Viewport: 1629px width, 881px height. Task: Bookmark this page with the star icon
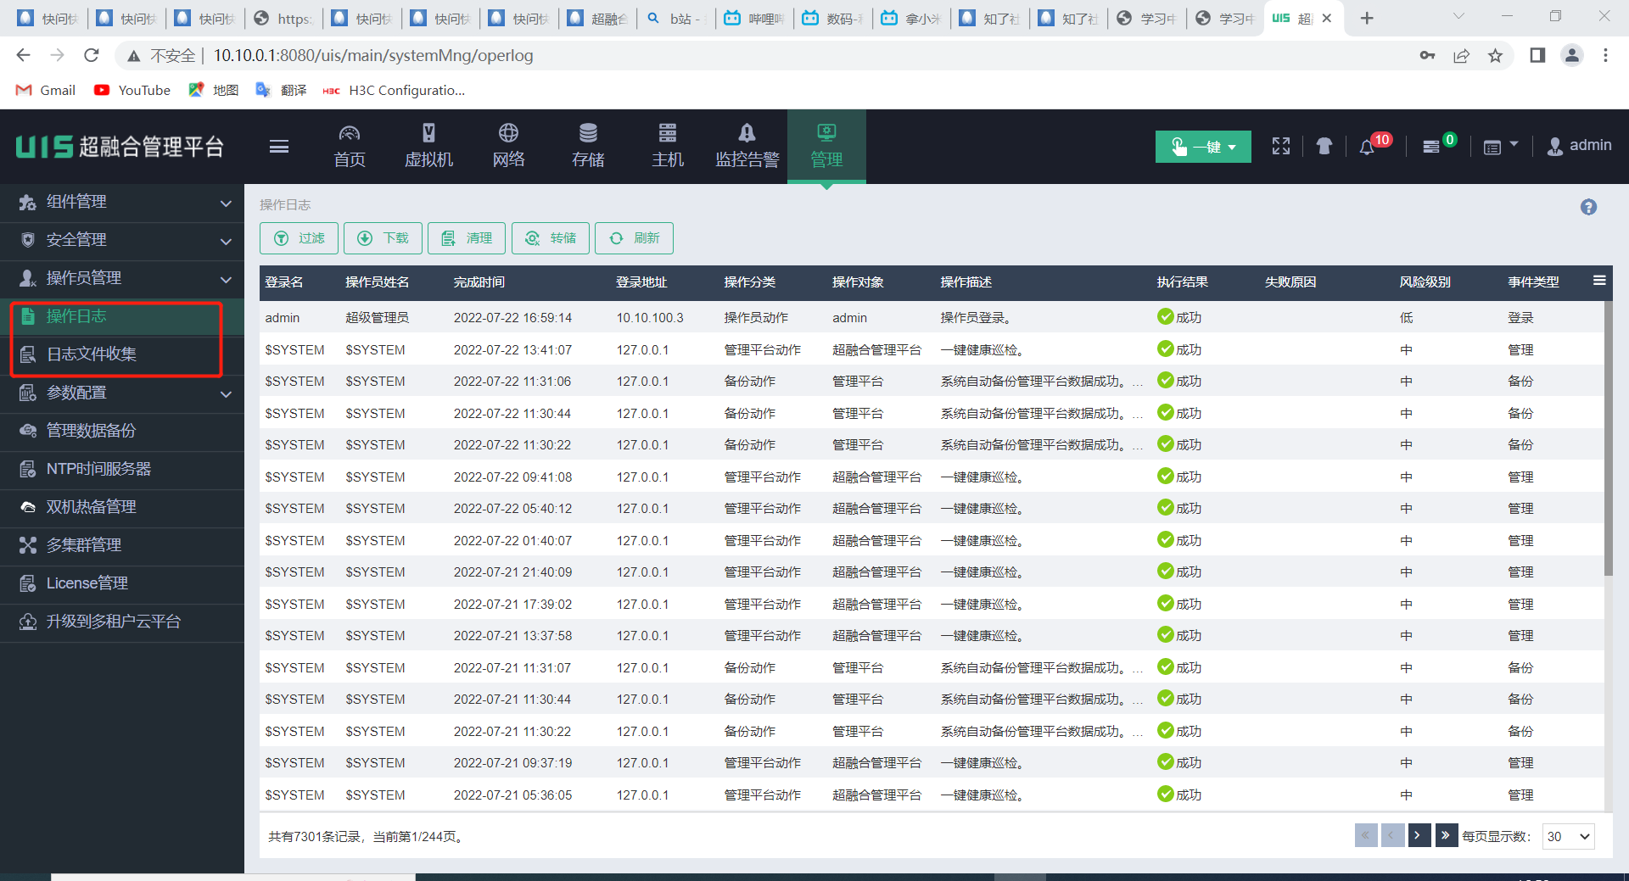click(x=1495, y=56)
